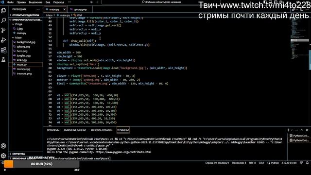Image resolution: width=311 pixels, height=175 pixels.
Task: Open the Extensions view
Action: pyautogui.click(x=3, y=50)
